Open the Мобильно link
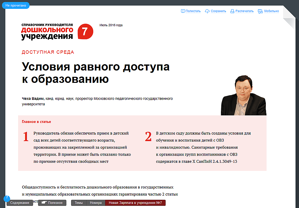 tap(272, 11)
